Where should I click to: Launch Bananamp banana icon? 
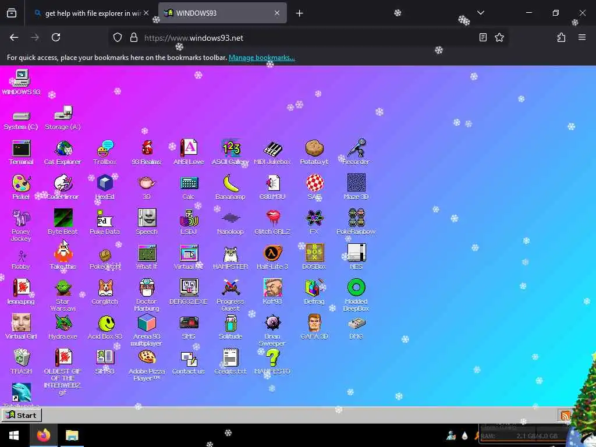tap(230, 187)
